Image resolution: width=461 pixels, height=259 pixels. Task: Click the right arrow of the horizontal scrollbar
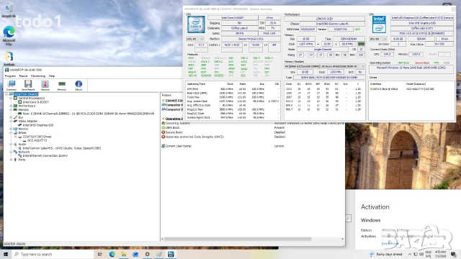pyautogui.click(x=343, y=239)
